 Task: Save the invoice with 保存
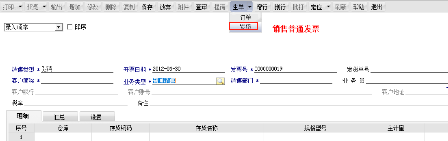pos(147,7)
